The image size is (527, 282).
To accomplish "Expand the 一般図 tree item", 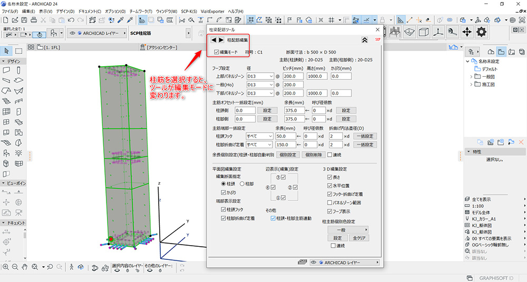I will click(x=471, y=77).
